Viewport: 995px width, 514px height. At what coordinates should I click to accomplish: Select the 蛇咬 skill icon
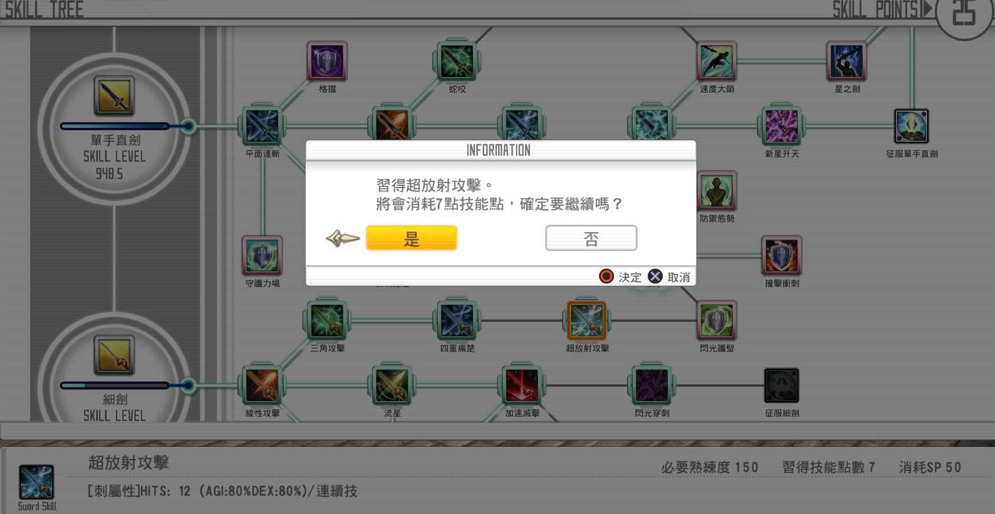pyautogui.click(x=457, y=60)
